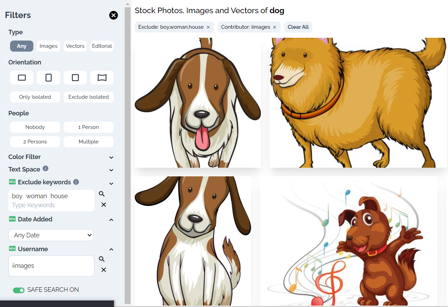The image size is (448, 307).
Task: Open Text Space info tooltip icon
Action: pyautogui.click(x=45, y=169)
